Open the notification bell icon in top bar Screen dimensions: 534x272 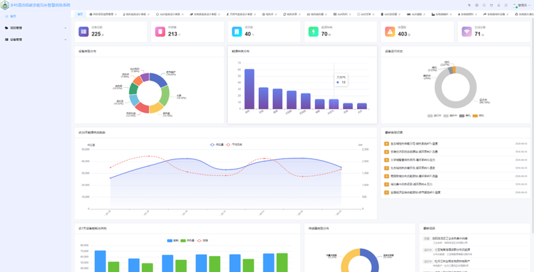[499, 5]
